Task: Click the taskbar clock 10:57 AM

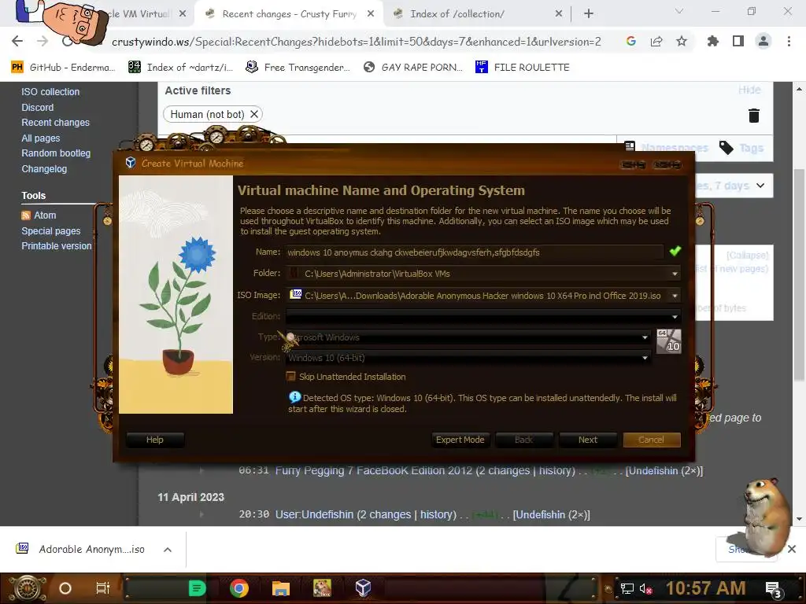Action: coord(705,588)
